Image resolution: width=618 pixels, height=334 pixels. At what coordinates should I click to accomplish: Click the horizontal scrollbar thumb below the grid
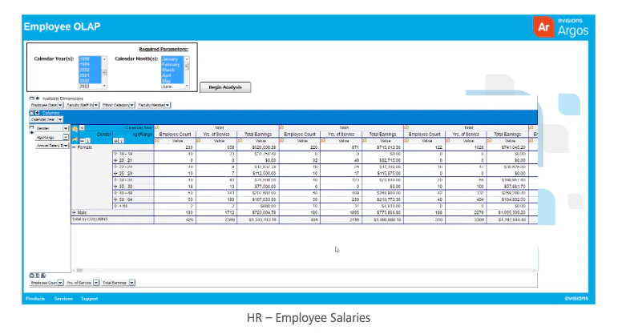79,270
